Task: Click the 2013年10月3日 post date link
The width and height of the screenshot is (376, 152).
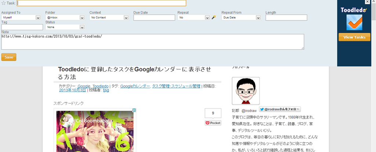Action: (x=72, y=90)
